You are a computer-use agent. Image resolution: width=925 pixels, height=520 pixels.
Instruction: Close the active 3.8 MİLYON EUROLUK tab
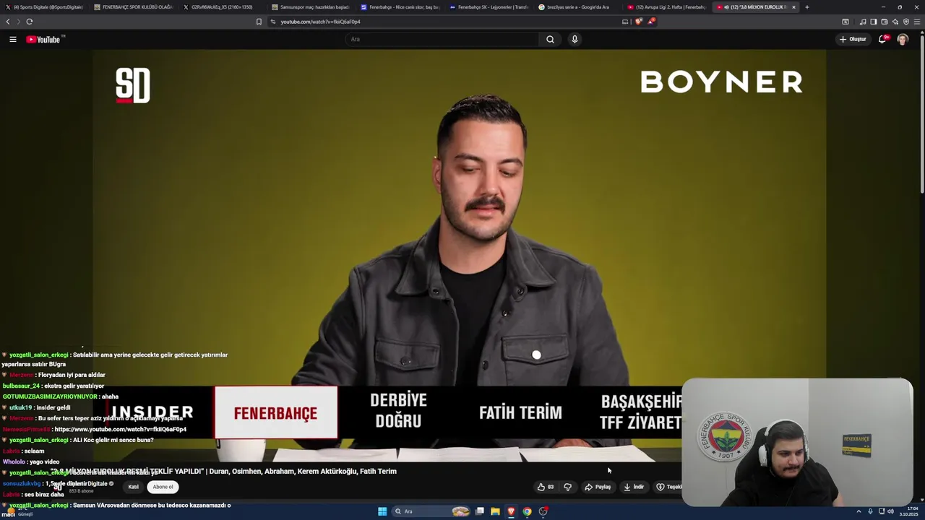[793, 7]
